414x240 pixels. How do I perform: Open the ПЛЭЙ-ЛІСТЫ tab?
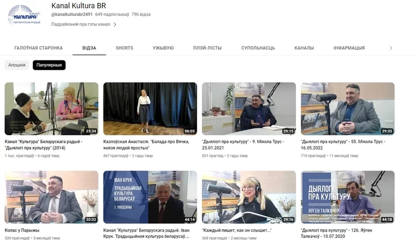coord(207,48)
